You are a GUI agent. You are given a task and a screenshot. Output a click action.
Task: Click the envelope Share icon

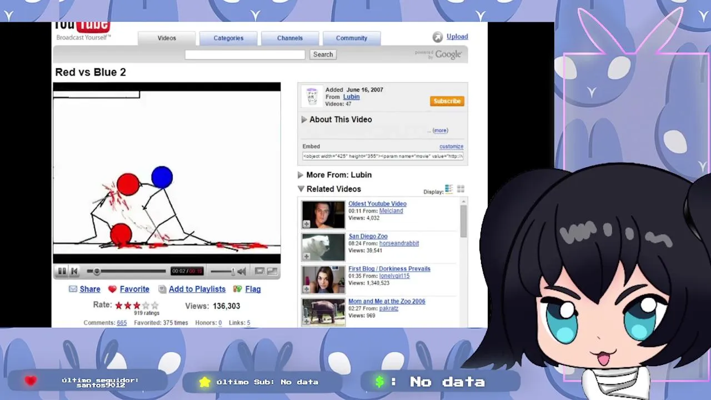coord(73,289)
